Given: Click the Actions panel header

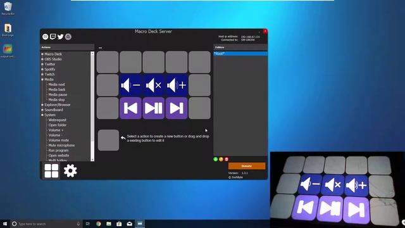Looking at the screenshot, I should [67, 47].
